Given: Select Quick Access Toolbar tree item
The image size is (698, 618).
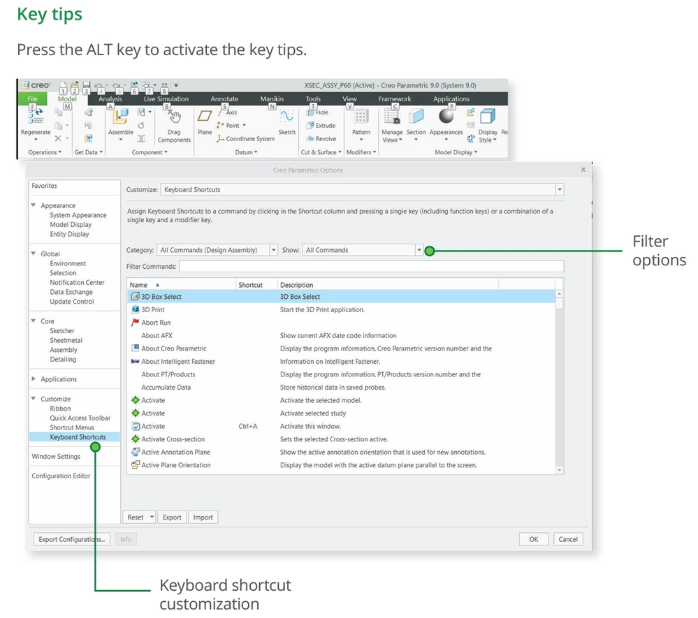Looking at the screenshot, I should [x=80, y=418].
